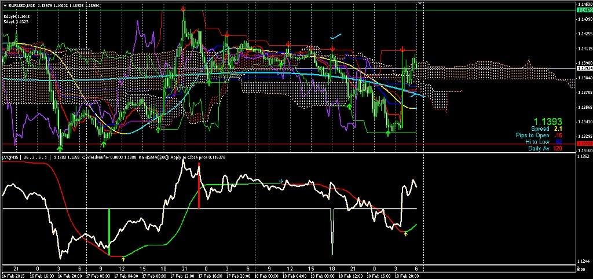Screen dimensions: 593x279
Task: Click the 5dayL 1.1323 label
Action: pos(17,22)
